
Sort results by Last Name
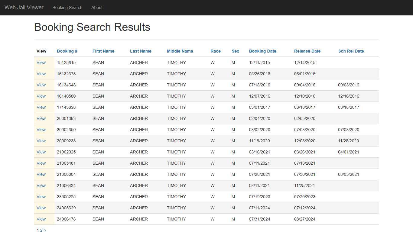(x=141, y=51)
